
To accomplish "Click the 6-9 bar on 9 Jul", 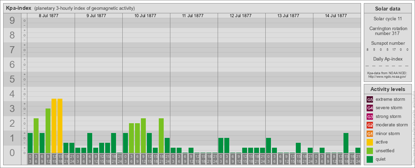I will pyautogui.click(x=90, y=143).
